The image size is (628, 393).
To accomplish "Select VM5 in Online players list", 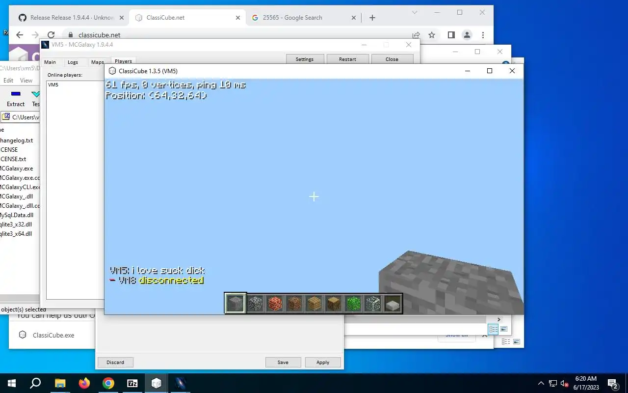I will point(53,84).
